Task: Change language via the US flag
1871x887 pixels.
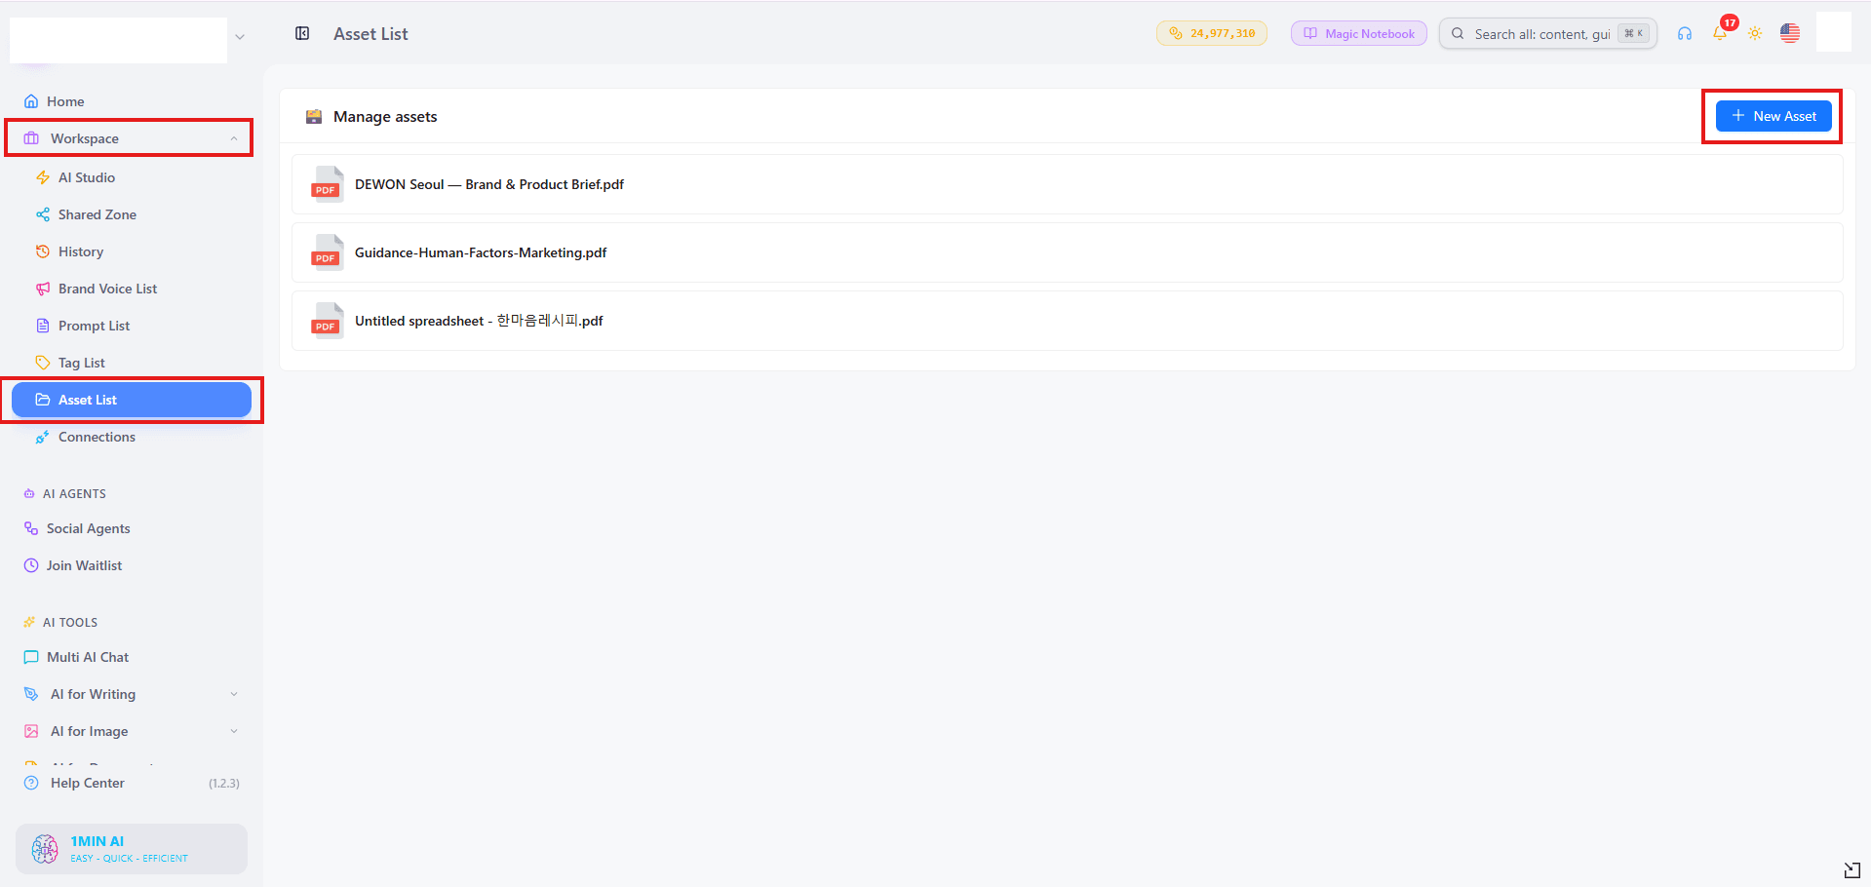Action: (1790, 33)
